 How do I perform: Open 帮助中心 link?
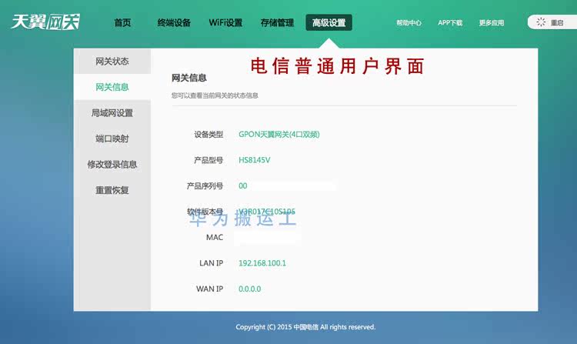(409, 23)
